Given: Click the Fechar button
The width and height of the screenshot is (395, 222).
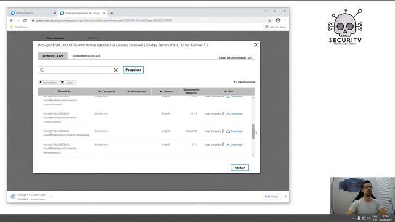Looking at the screenshot, I should click(239, 168).
